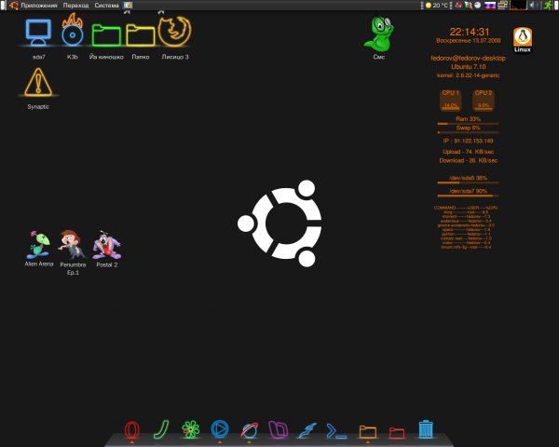Launch K3b disc burner from desktop

73,34
